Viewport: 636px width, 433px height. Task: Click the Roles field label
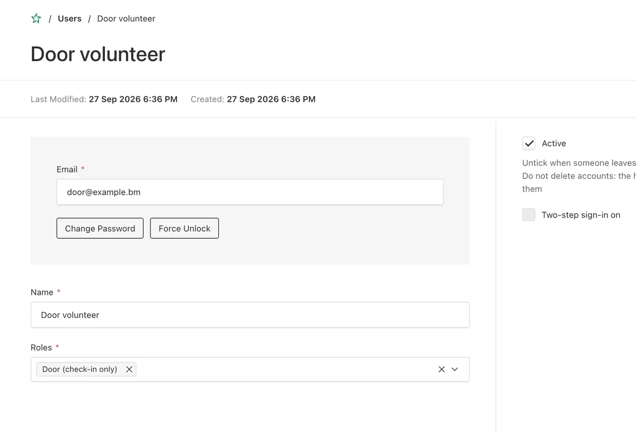pyautogui.click(x=41, y=348)
